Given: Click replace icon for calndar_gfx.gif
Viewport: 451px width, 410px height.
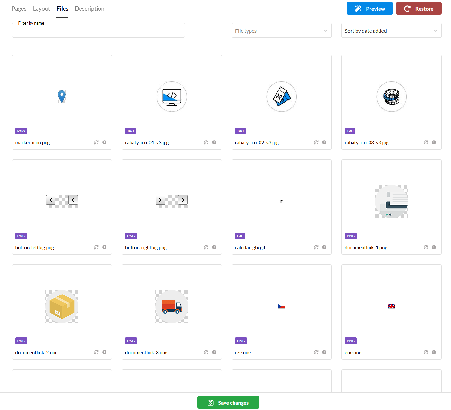Looking at the screenshot, I should click(316, 247).
